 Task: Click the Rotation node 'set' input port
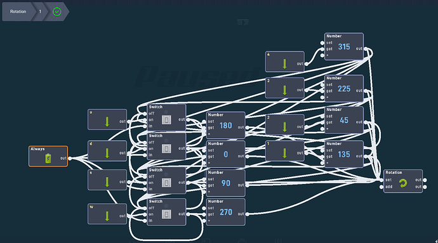pyautogui.click(x=382, y=180)
